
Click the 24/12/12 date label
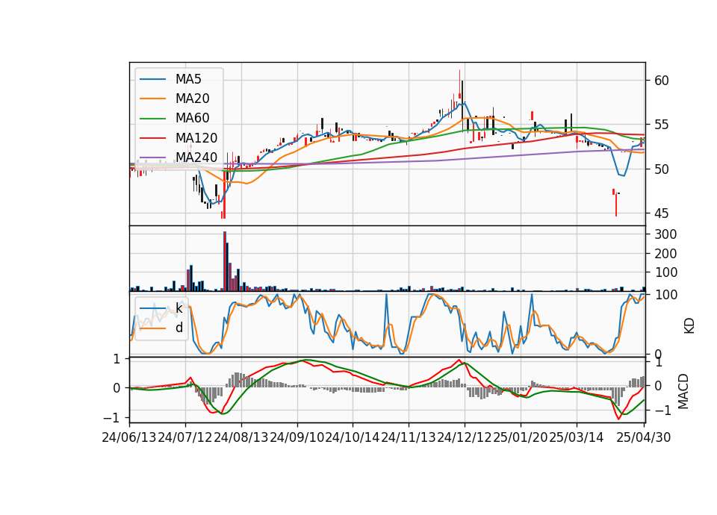[x=465, y=437]
